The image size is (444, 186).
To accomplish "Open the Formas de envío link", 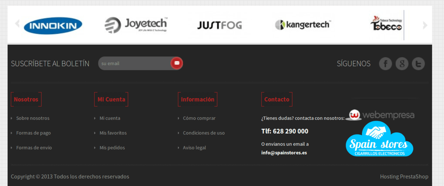I will [34, 148].
